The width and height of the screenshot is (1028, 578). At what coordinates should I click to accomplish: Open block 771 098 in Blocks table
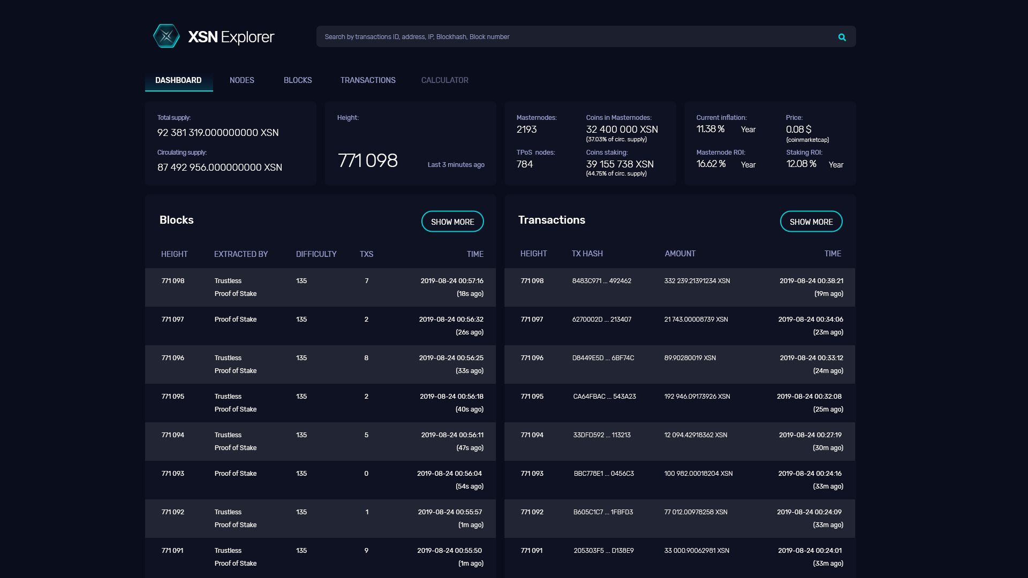coord(173,281)
